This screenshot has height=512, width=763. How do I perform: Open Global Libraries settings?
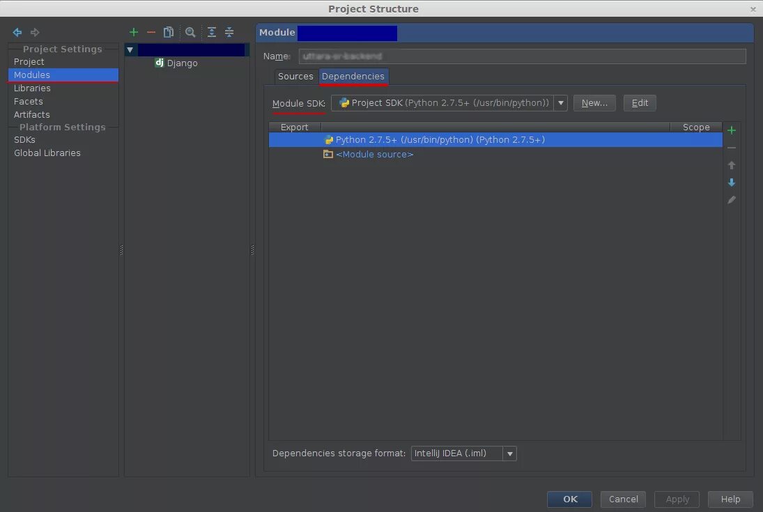tap(47, 153)
